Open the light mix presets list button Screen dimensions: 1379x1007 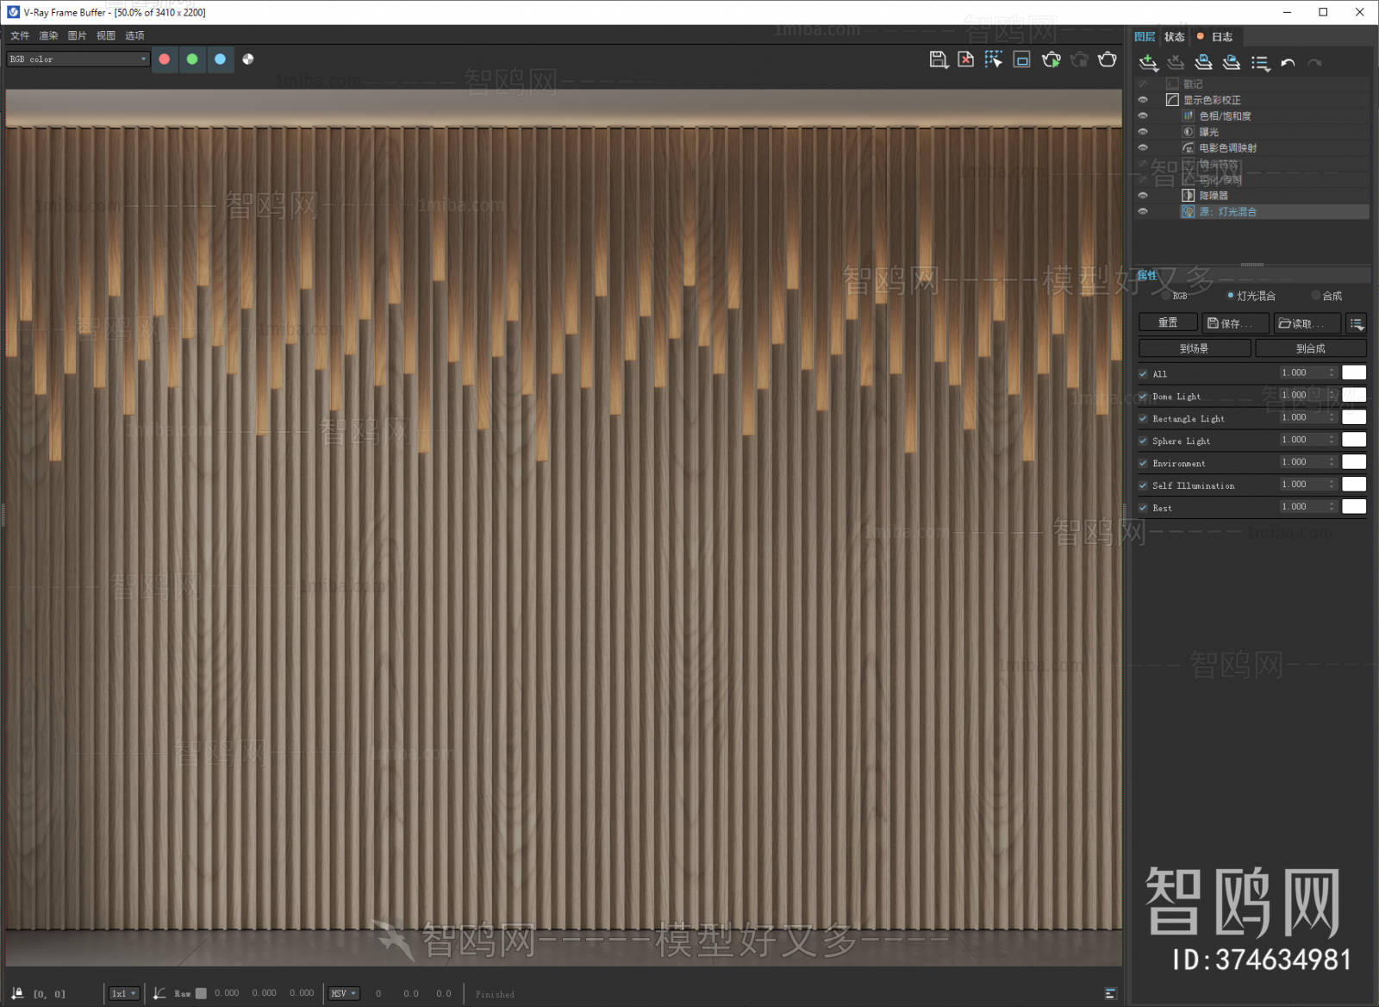1357,323
